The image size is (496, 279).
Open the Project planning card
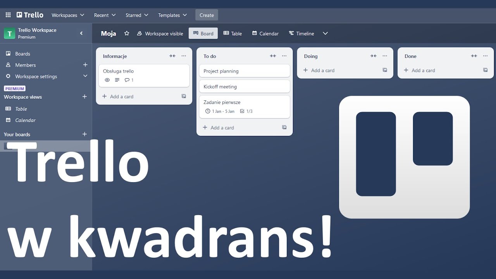point(245,71)
